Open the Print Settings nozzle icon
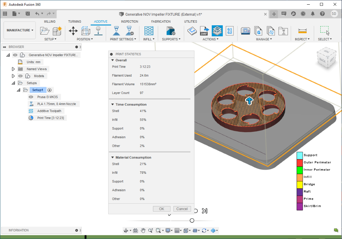Viewport: 342px width, 239px height. pos(116,31)
